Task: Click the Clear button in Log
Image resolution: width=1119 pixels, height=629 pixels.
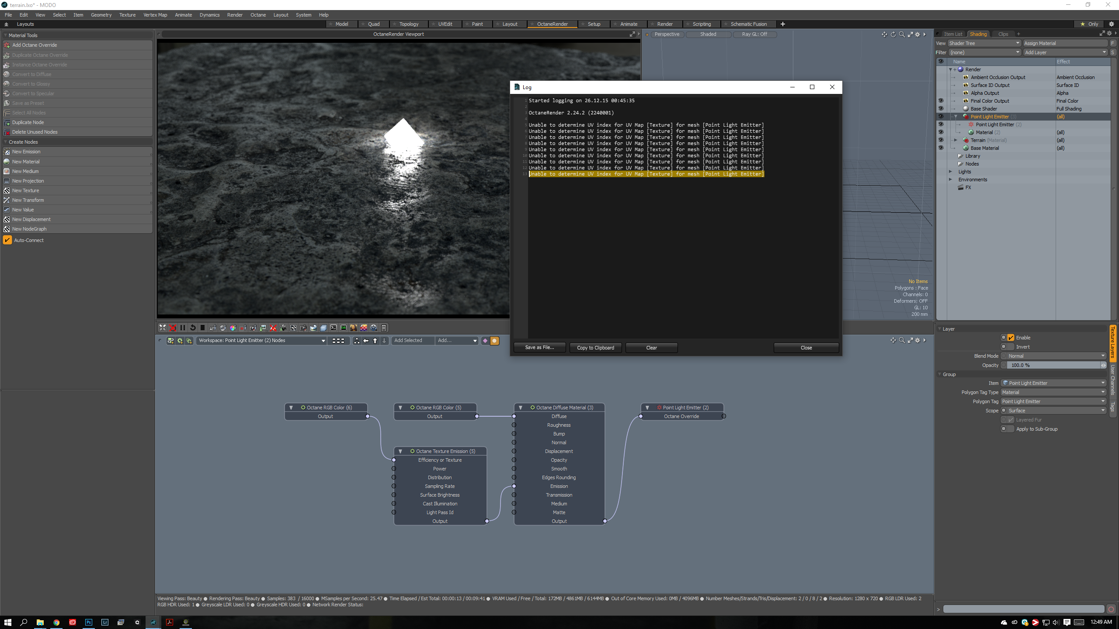Action: 651,348
